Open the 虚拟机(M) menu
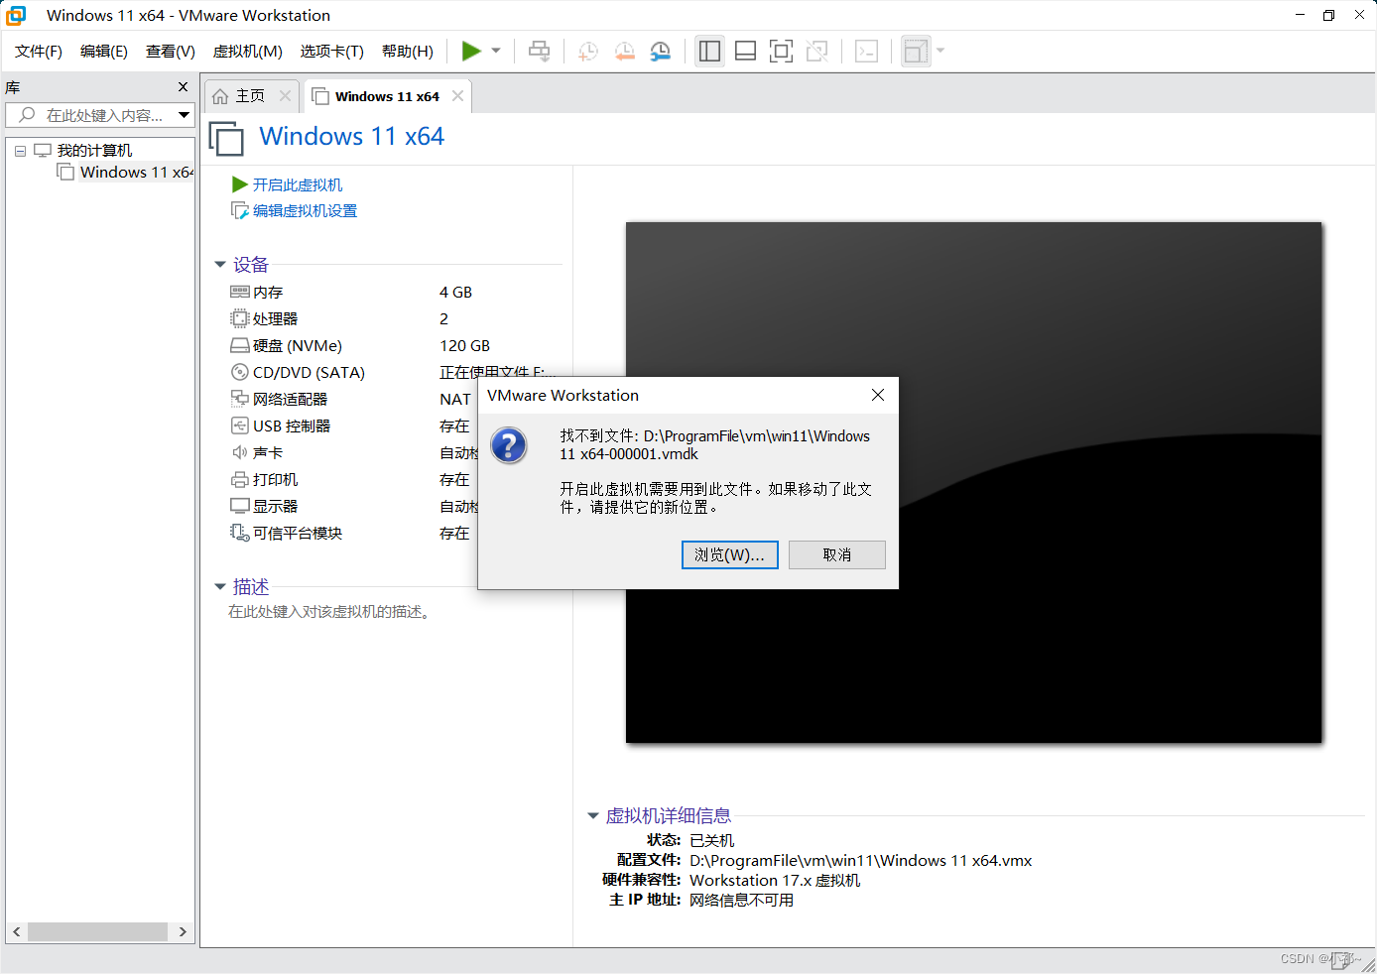The width and height of the screenshot is (1377, 974). click(x=248, y=52)
